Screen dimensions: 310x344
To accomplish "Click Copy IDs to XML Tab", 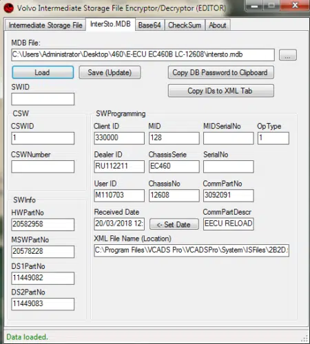I will [220, 91].
